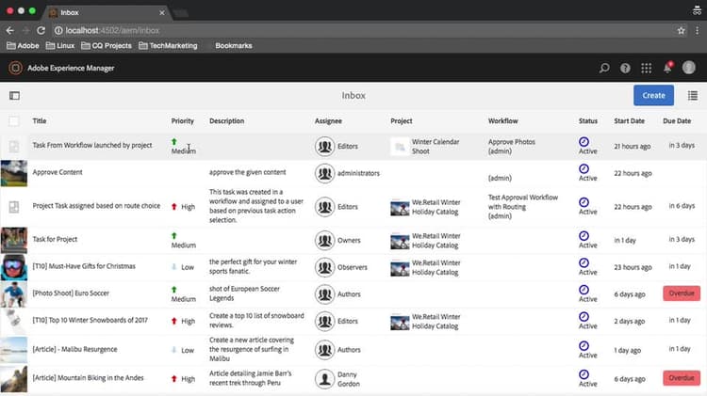Click the address bar URL field
The height and width of the screenshot is (396, 707).
[x=361, y=31]
